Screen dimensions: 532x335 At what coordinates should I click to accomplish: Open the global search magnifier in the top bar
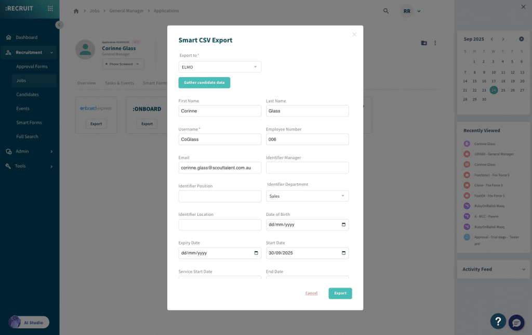pyautogui.click(x=385, y=10)
